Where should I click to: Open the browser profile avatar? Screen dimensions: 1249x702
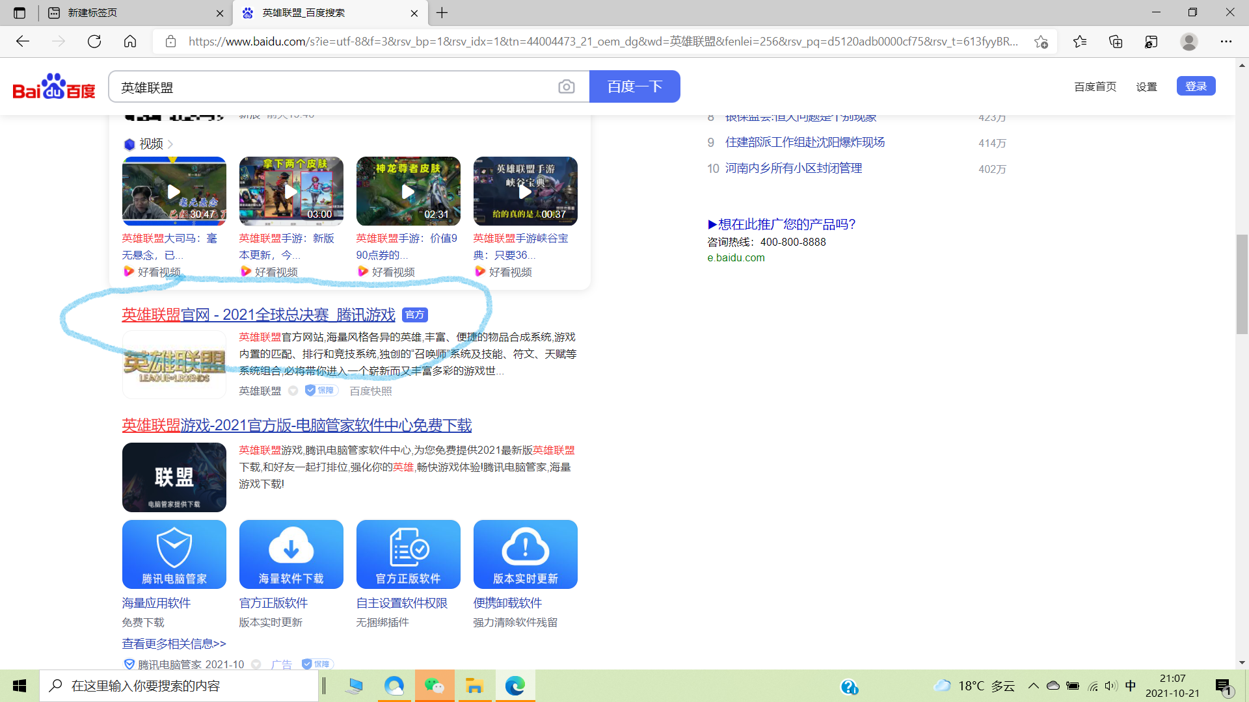tap(1189, 42)
